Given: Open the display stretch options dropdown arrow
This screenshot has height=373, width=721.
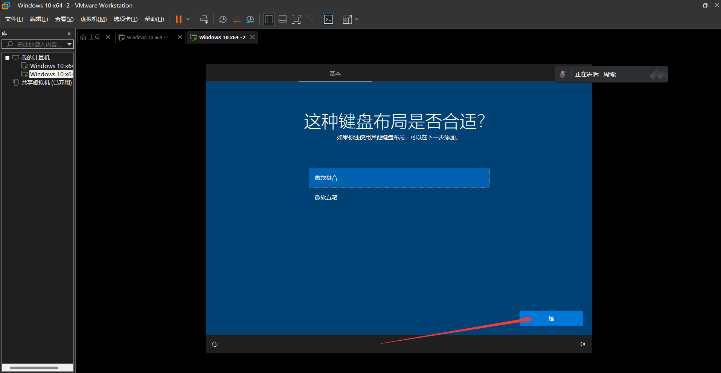Looking at the screenshot, I should pos(357,20).
